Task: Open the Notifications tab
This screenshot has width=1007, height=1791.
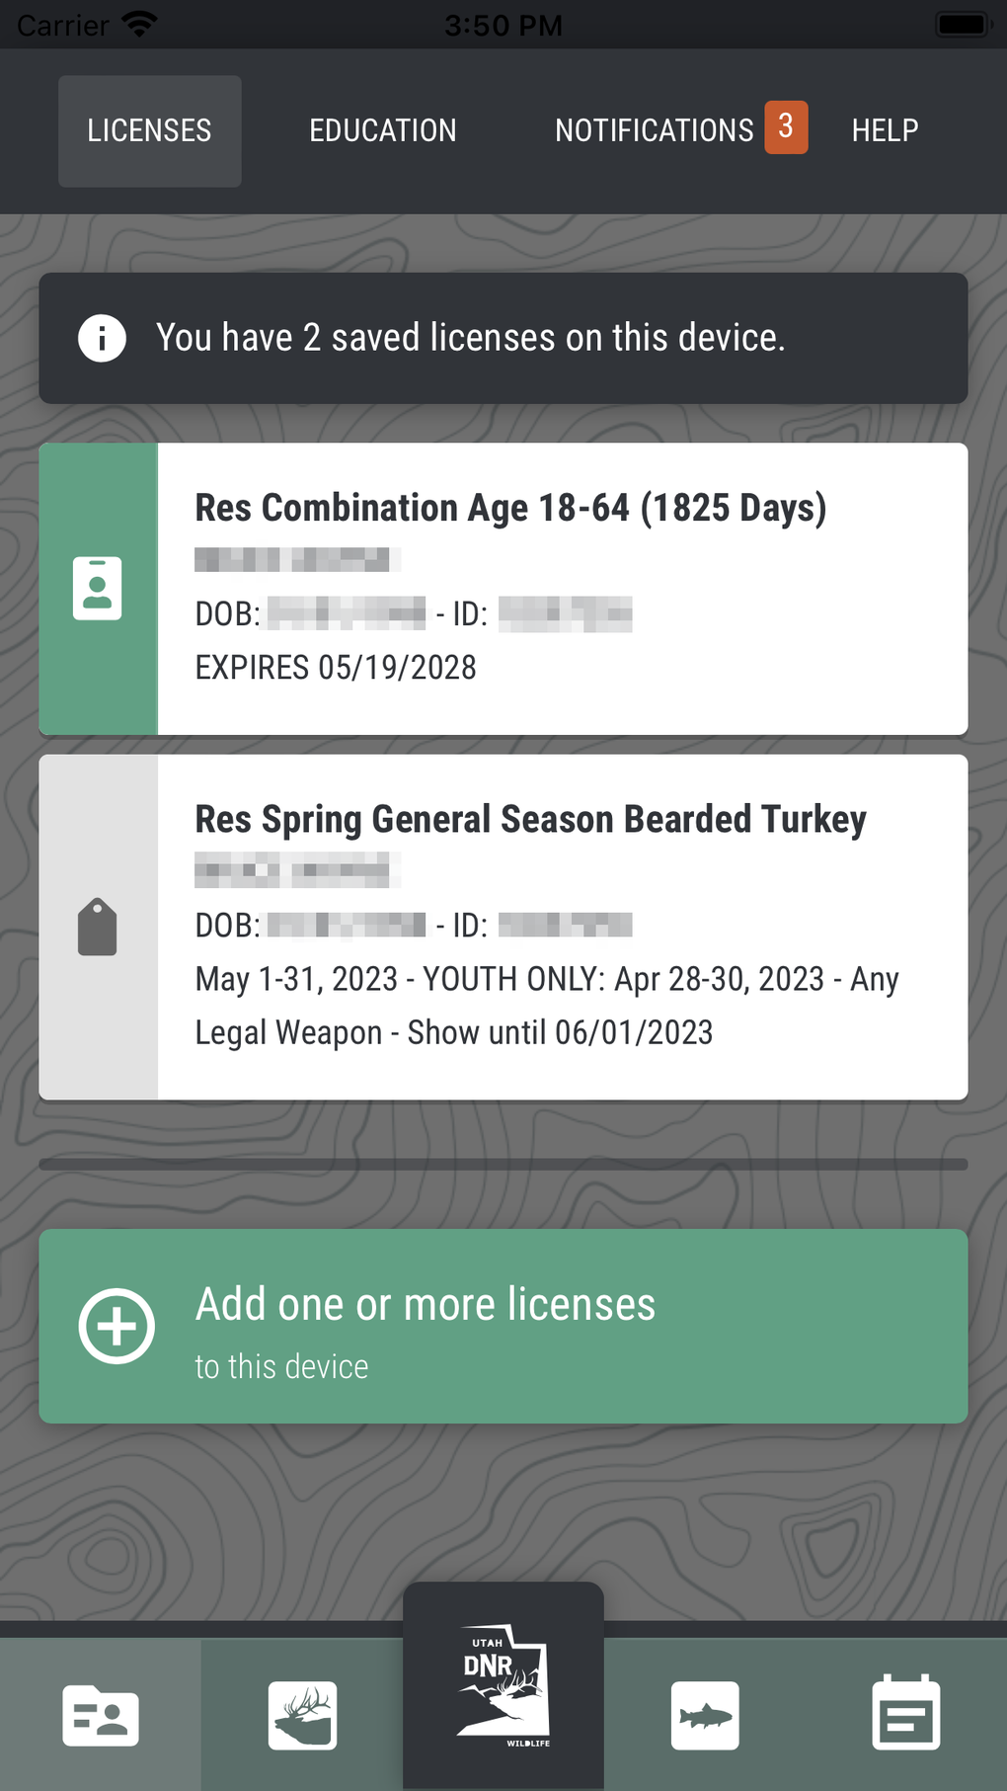Action: (654, 130)
